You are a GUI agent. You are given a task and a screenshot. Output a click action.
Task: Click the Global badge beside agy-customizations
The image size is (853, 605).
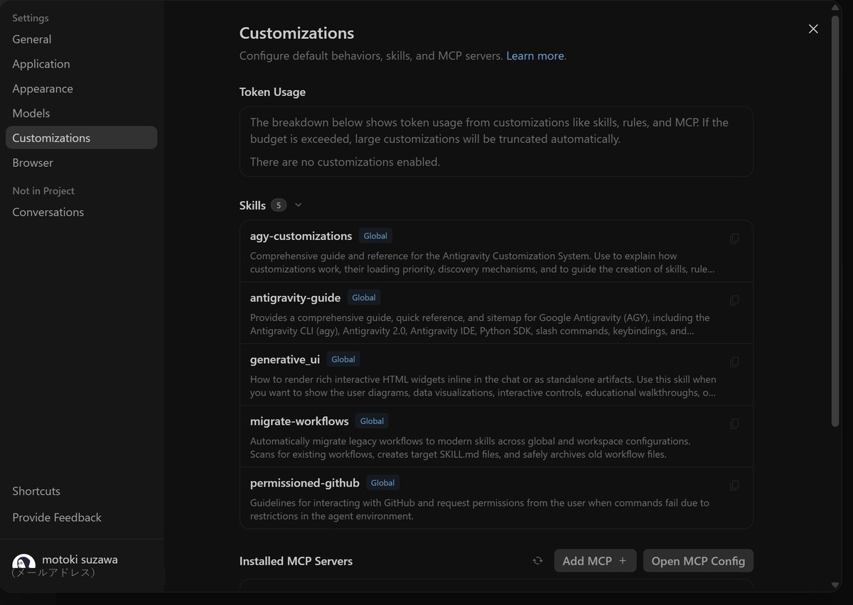click(375, 236)
